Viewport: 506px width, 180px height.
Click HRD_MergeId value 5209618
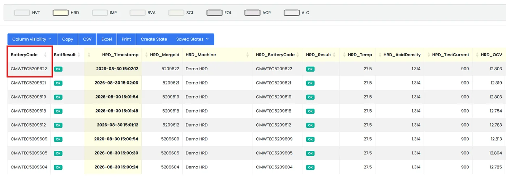point(171,111)
